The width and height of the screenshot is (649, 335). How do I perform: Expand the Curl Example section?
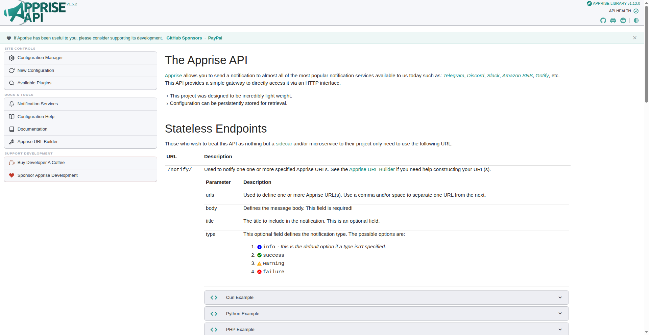click(x=386, y=298)
